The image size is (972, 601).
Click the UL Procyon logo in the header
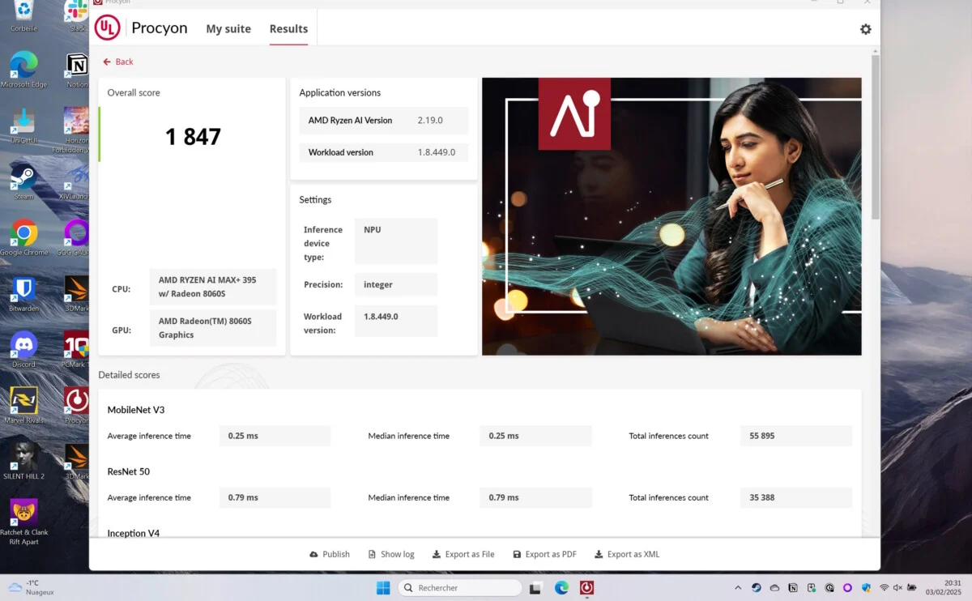coord(107,28)
